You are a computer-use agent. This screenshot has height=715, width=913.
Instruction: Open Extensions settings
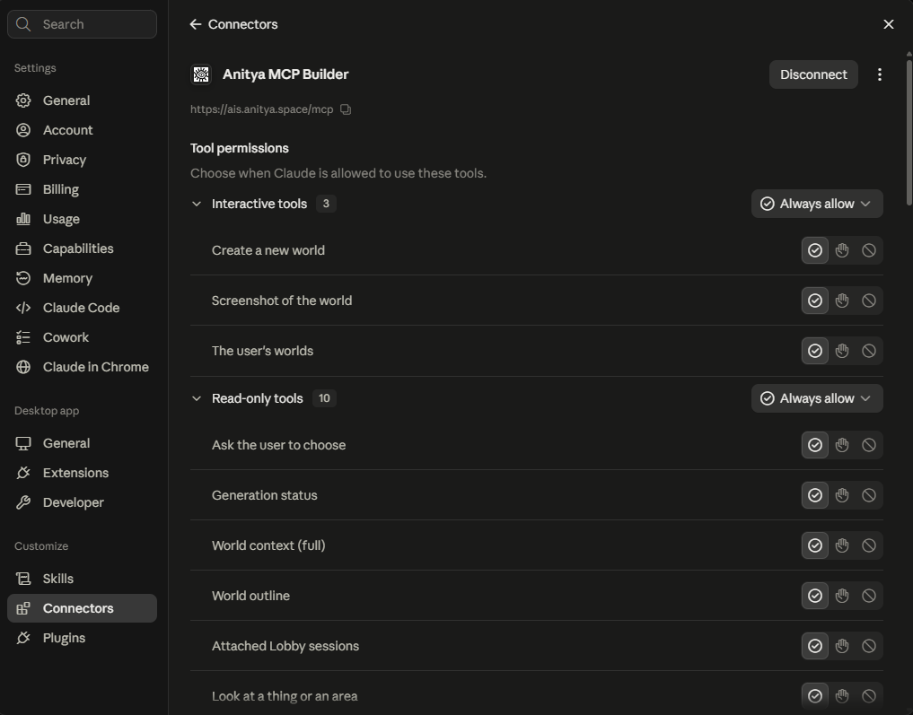pyautogui.click(x=82, y=473)
